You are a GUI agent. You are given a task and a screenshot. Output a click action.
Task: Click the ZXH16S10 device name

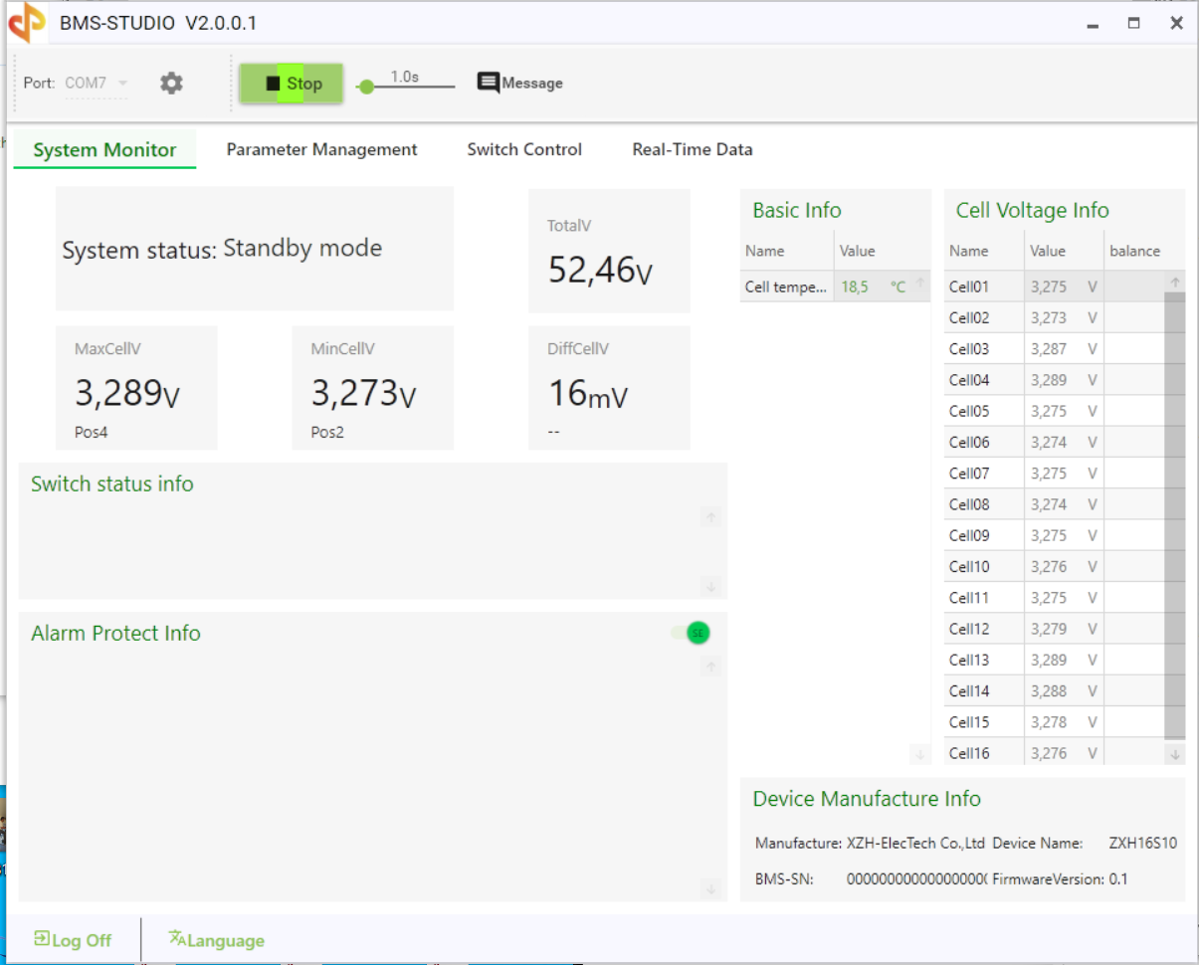pyautogui.click(x=1143, y=843)
